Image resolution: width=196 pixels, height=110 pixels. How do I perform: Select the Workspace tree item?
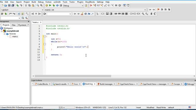8,28
